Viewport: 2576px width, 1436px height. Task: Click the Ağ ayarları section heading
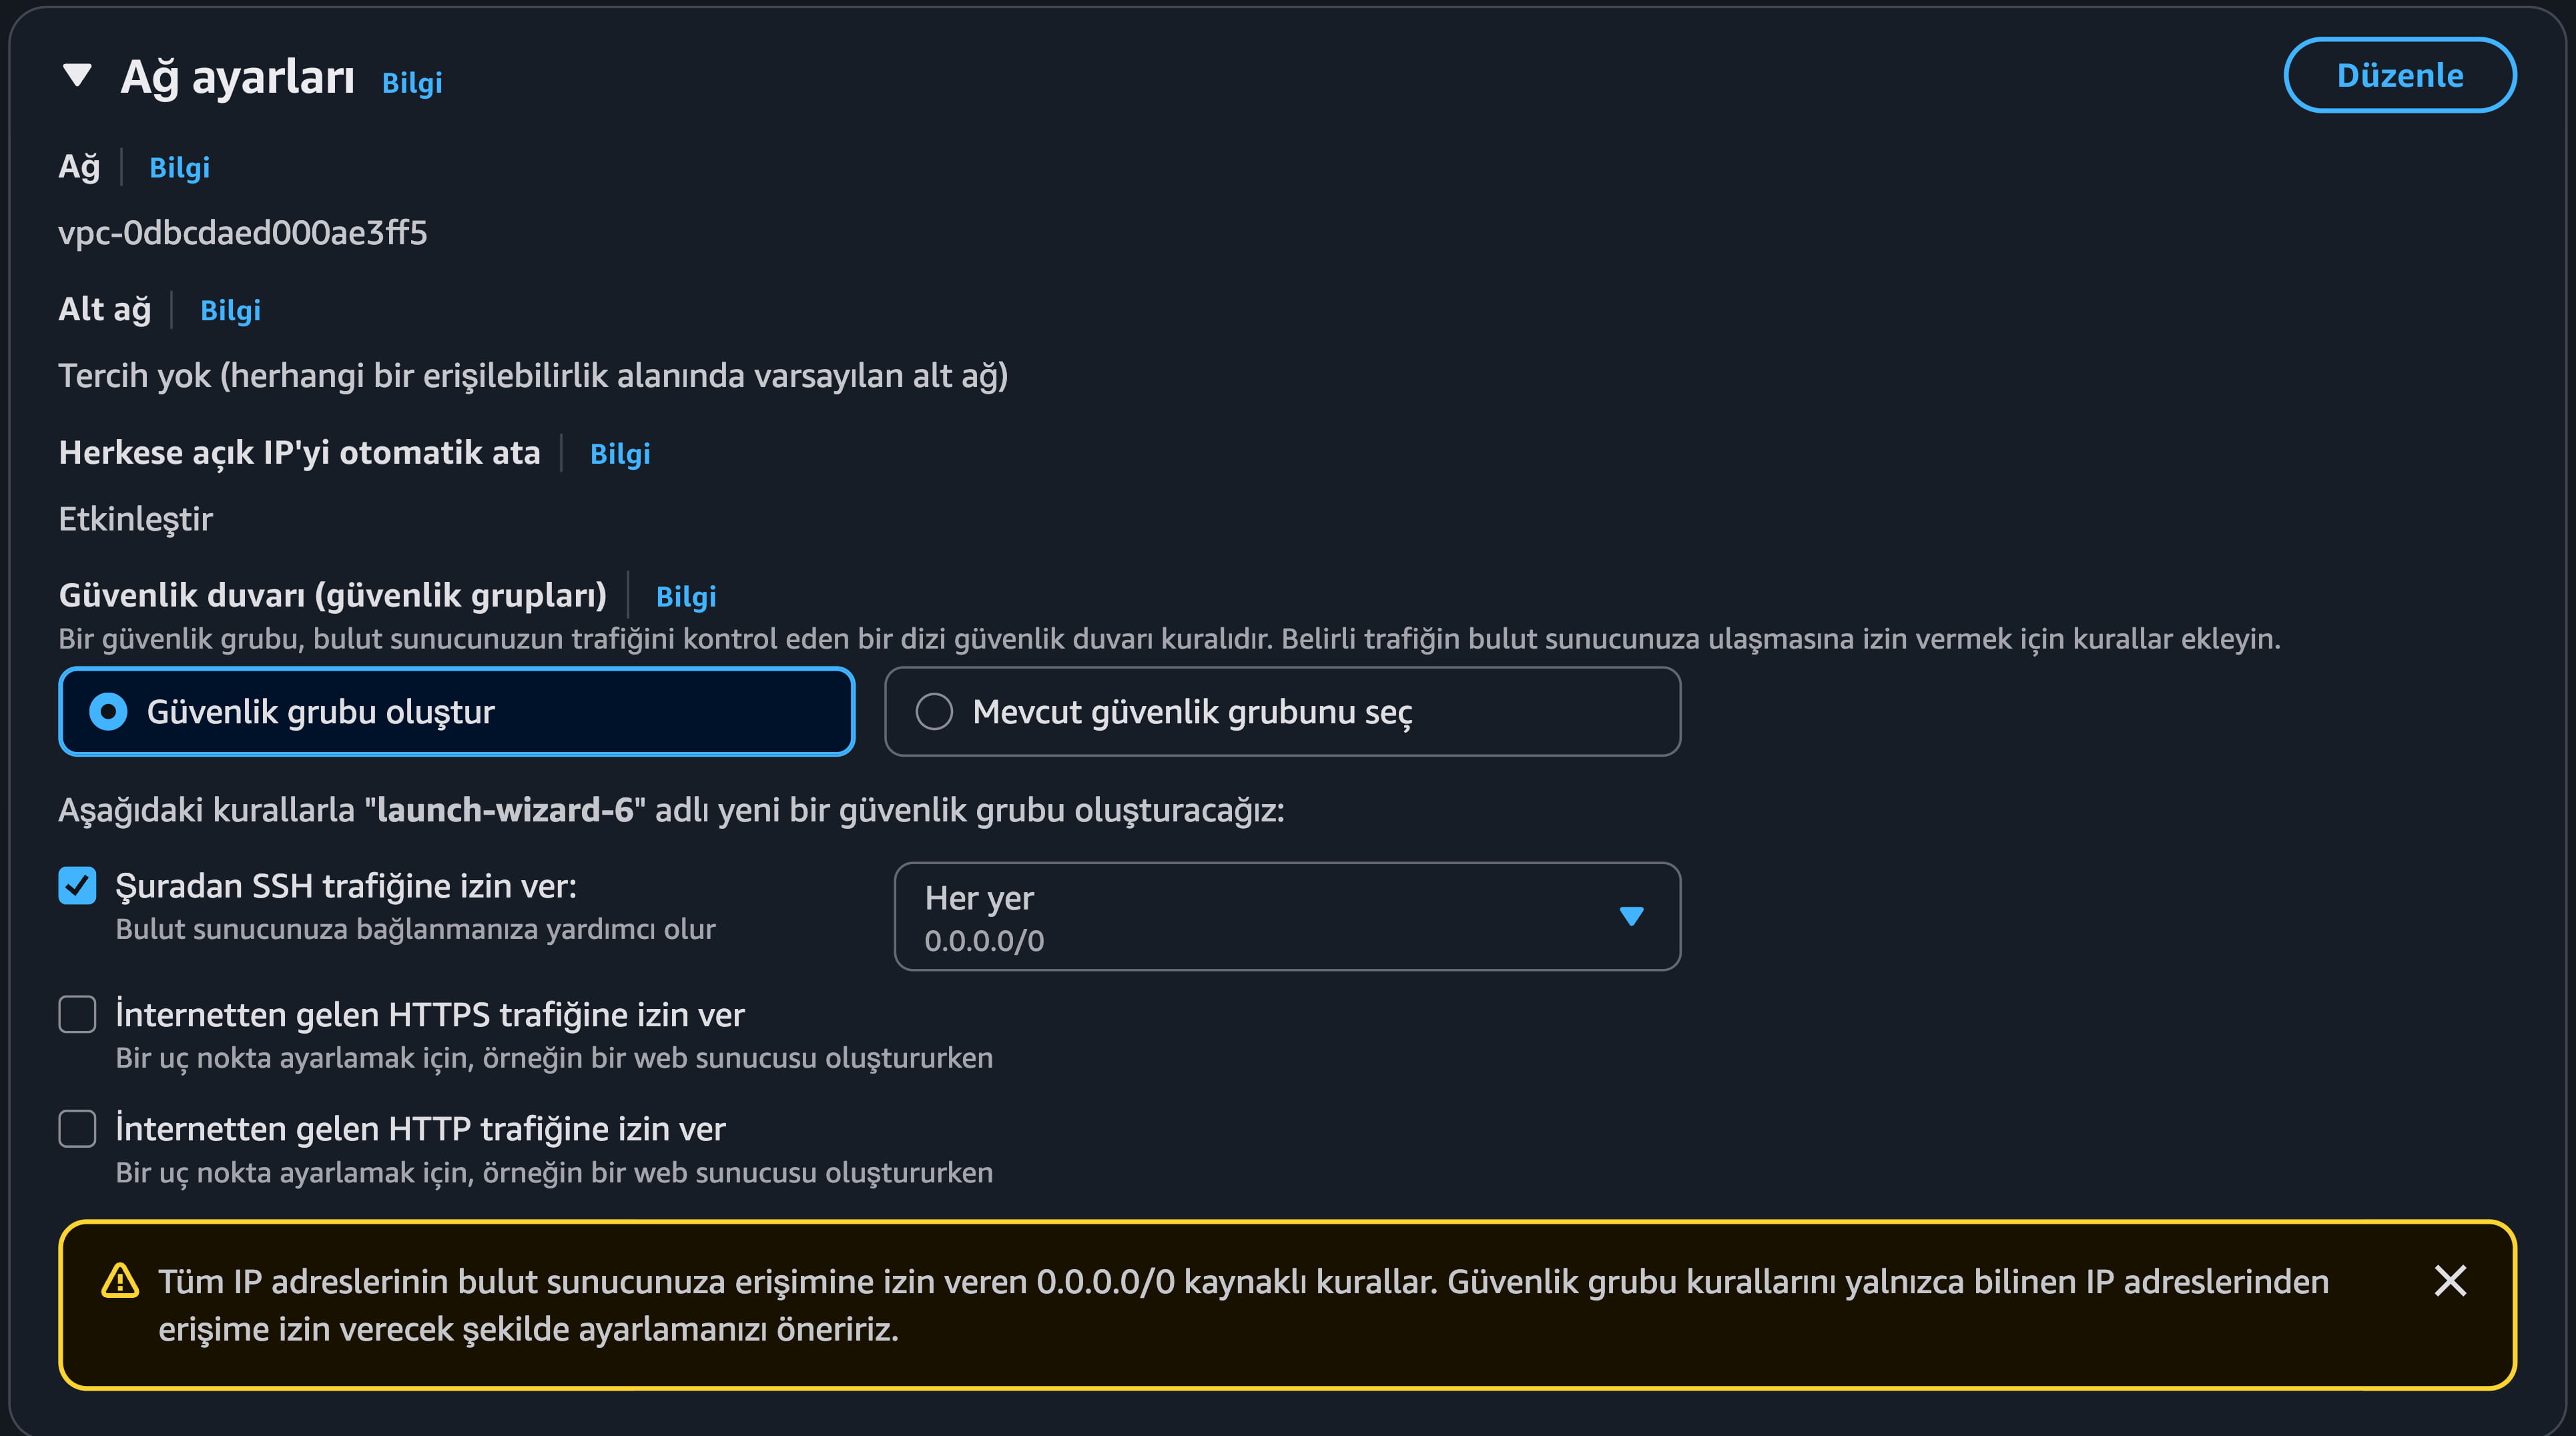(238, 77)
